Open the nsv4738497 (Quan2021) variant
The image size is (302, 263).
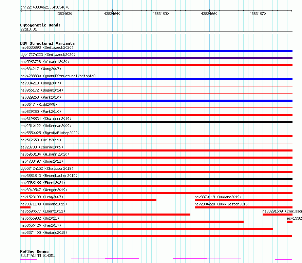(42, 161)
